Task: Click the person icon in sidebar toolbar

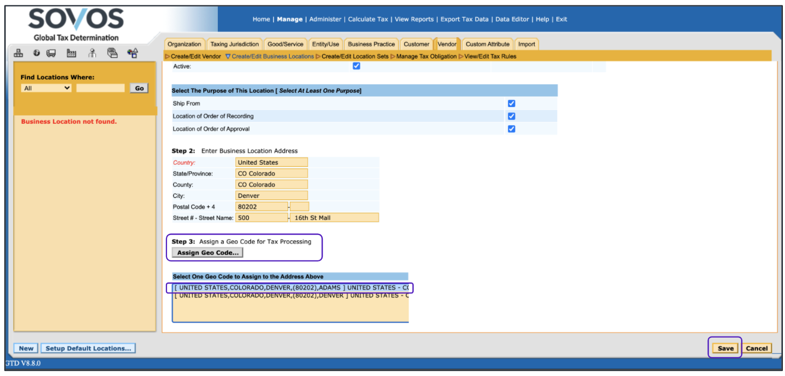Action: pos(92,53)
